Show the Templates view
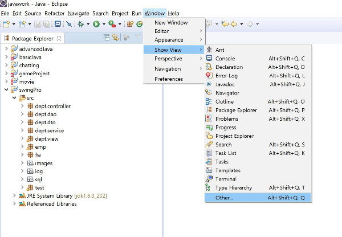342x237 pixels. [258, 170]
